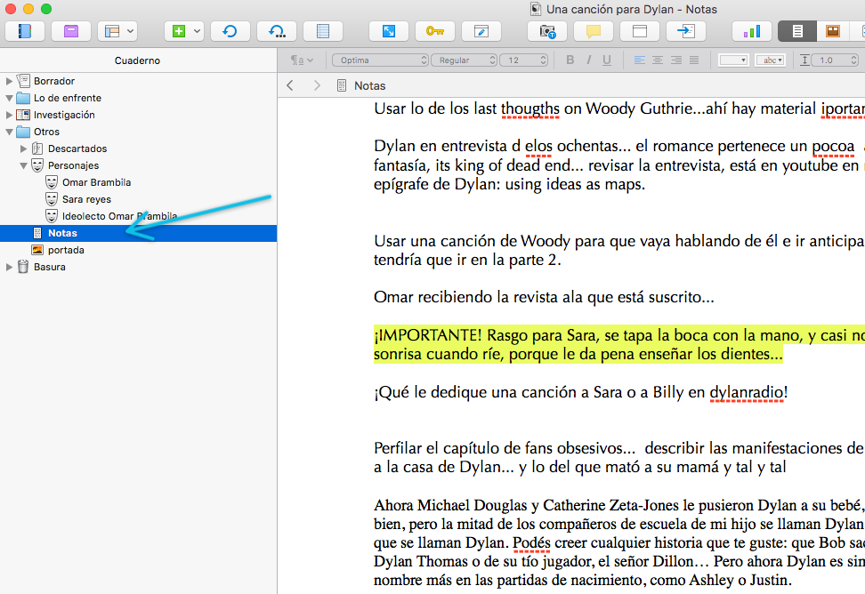Click the Layout view icon
Image resolution: width=865 pixels, height=594 pixels.
(x=112, y=31)
